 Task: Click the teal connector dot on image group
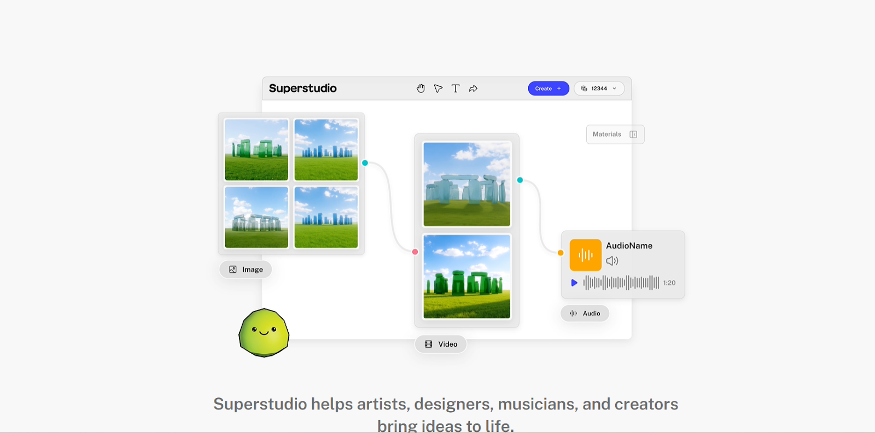tap(365, 163)
